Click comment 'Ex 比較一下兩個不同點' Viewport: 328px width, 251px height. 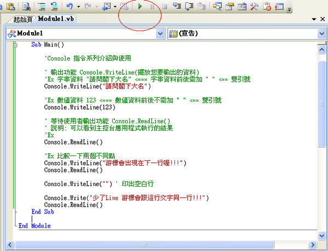[80, 156]
